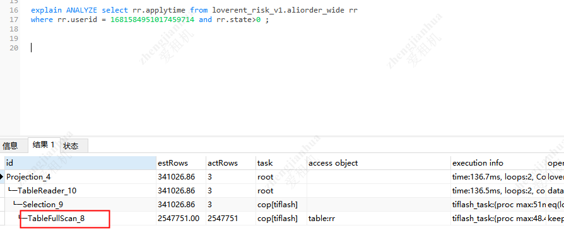Click the access object column header
The height and width of the screenshot is (245, 564).
coord(379,163)
